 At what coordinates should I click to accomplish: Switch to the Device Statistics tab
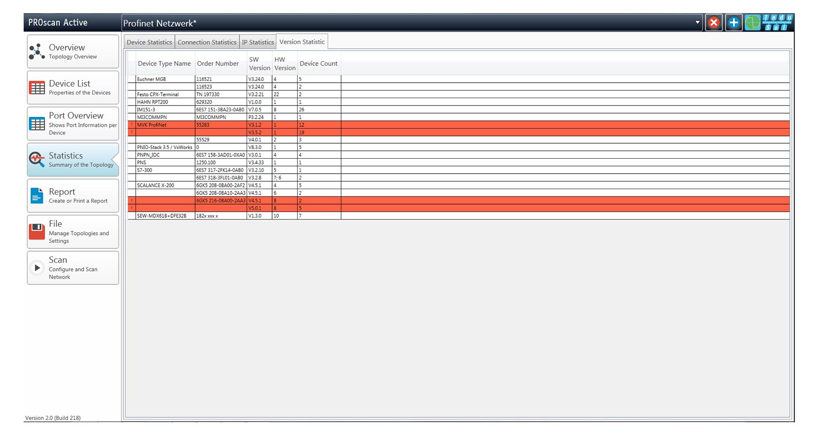tap(149, 42)
